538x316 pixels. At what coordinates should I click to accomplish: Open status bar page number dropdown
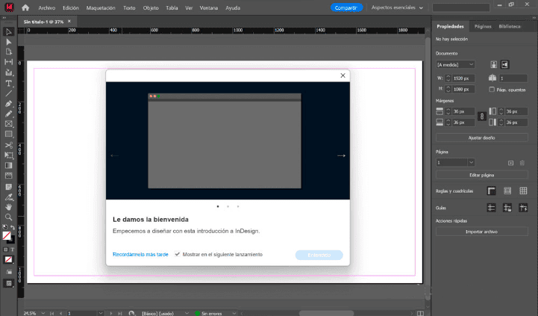tap(101, 313)
